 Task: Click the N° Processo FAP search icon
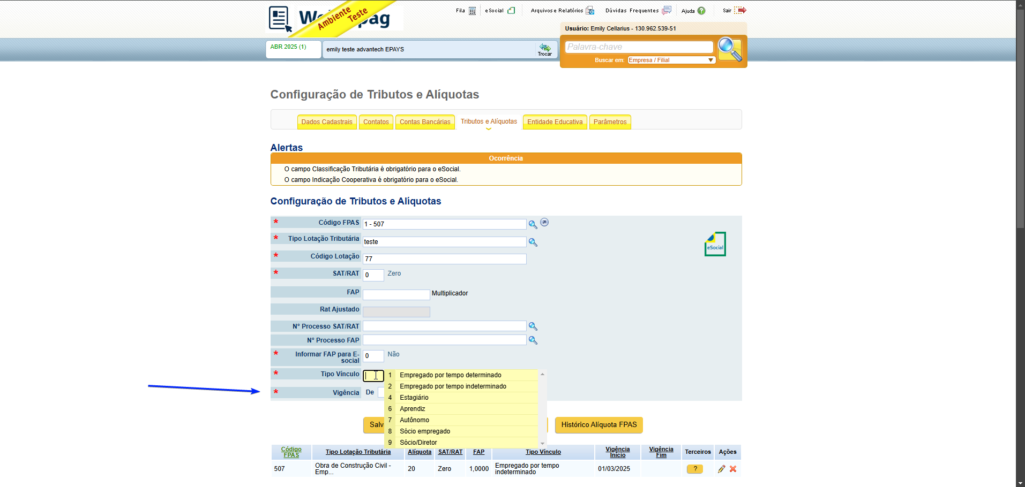coord(533,340)
